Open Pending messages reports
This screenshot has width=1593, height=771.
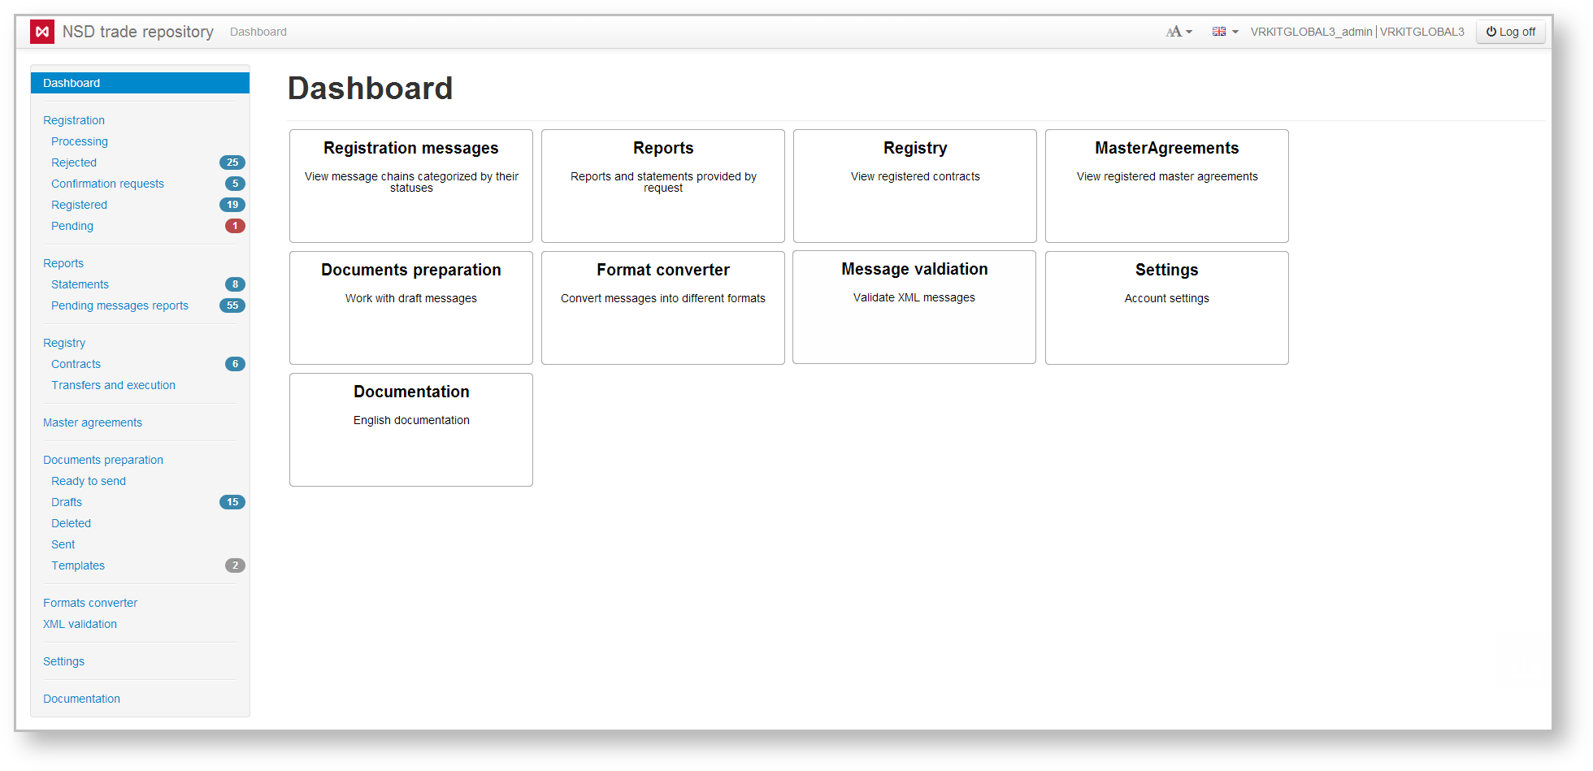point(119,305)
